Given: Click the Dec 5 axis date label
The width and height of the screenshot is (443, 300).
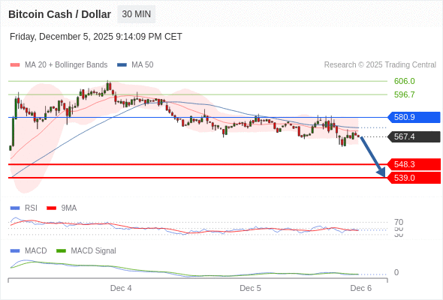Looking at the screenshot, I should pyautogui.click(x=250, y=288).
